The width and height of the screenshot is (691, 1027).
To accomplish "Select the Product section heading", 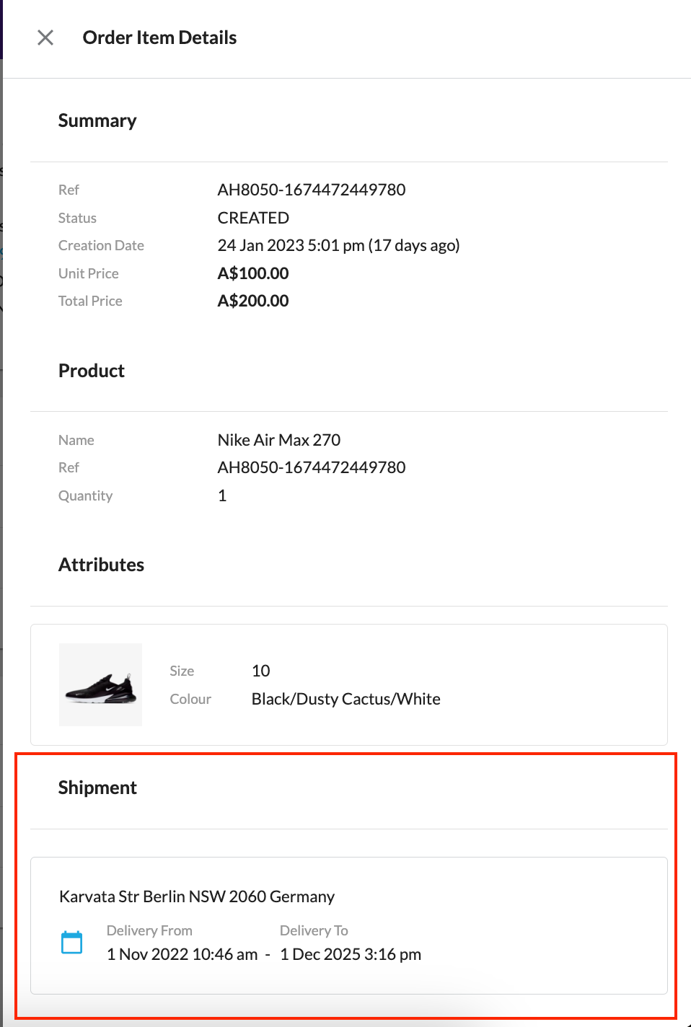I will point(92,371).
